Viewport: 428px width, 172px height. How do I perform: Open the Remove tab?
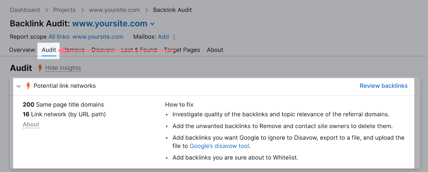click(75, 50)
